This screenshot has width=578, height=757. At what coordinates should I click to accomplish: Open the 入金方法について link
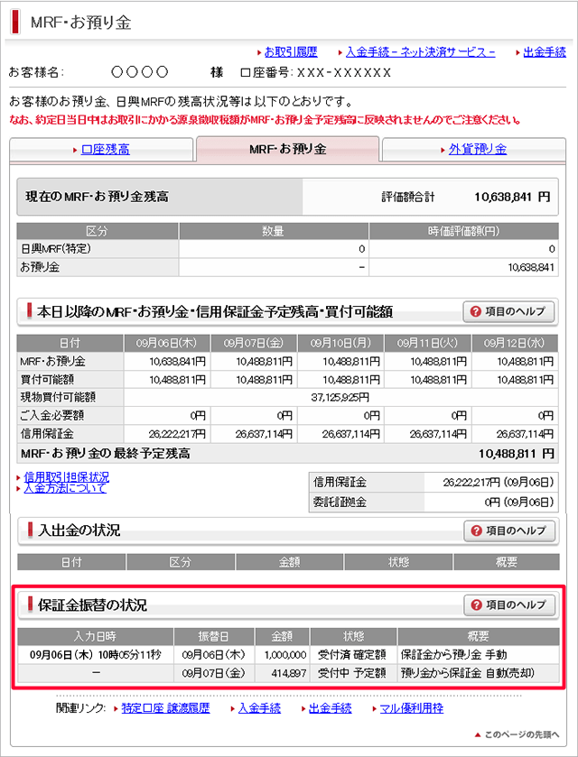[65, 488]
